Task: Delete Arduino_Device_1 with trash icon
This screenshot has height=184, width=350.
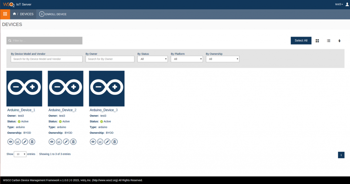Action: coord(32,142)
